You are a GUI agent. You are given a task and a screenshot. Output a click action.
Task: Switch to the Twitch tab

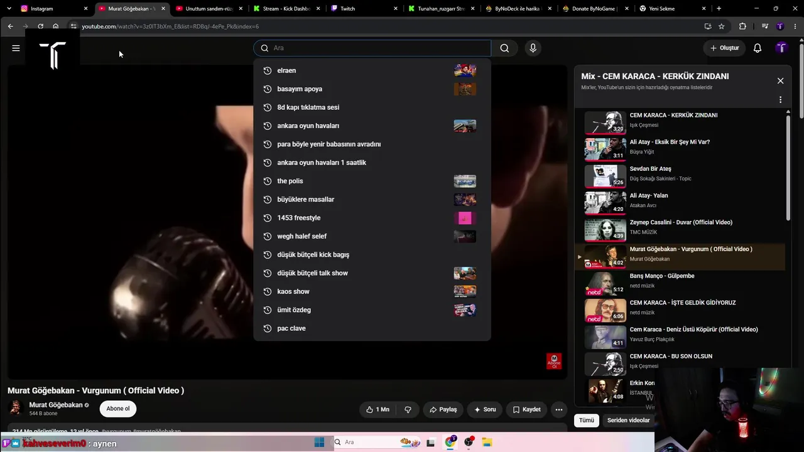[364, 9]
